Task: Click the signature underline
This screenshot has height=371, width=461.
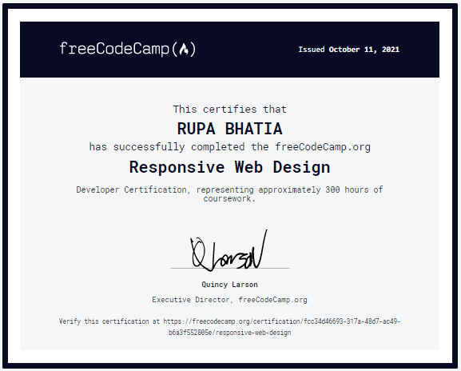Action: tap(230, 268)
